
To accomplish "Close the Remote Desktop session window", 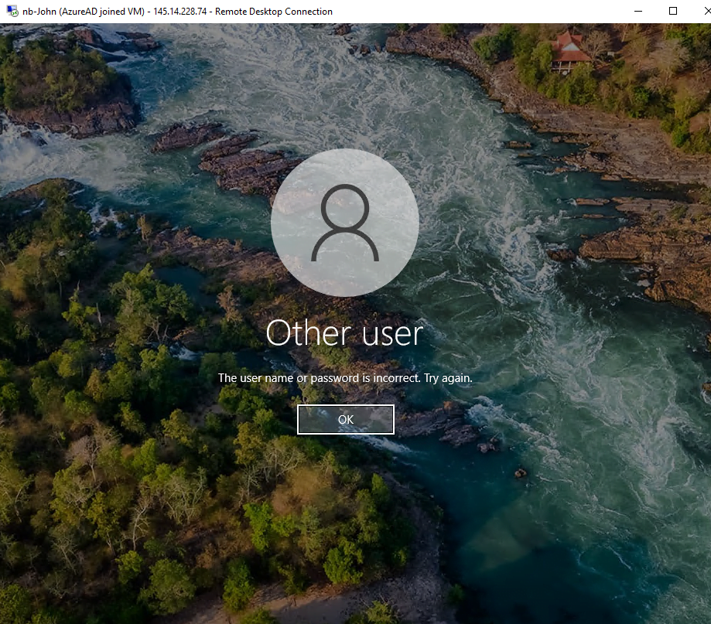I will pos(706,12).
